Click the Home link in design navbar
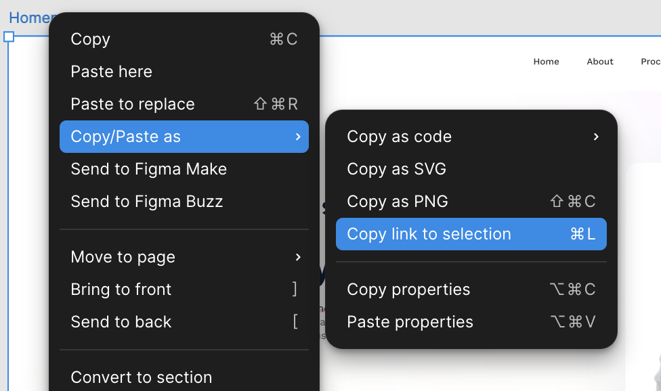 (x=546, y=62)
